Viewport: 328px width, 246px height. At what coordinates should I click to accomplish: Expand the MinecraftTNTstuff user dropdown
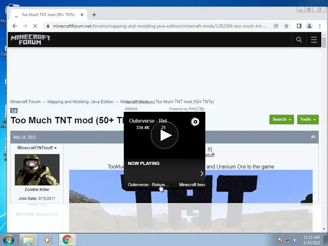(37, 148)
